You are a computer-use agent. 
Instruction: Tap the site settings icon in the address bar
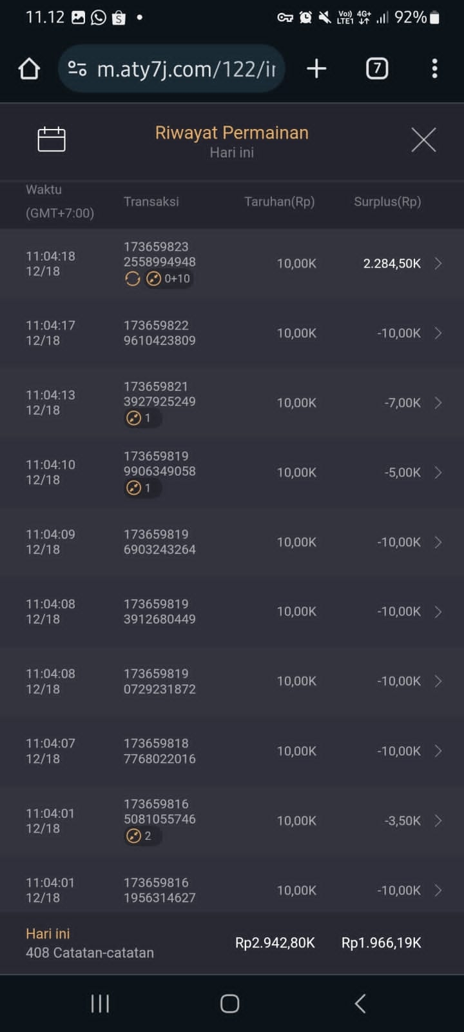77,68
